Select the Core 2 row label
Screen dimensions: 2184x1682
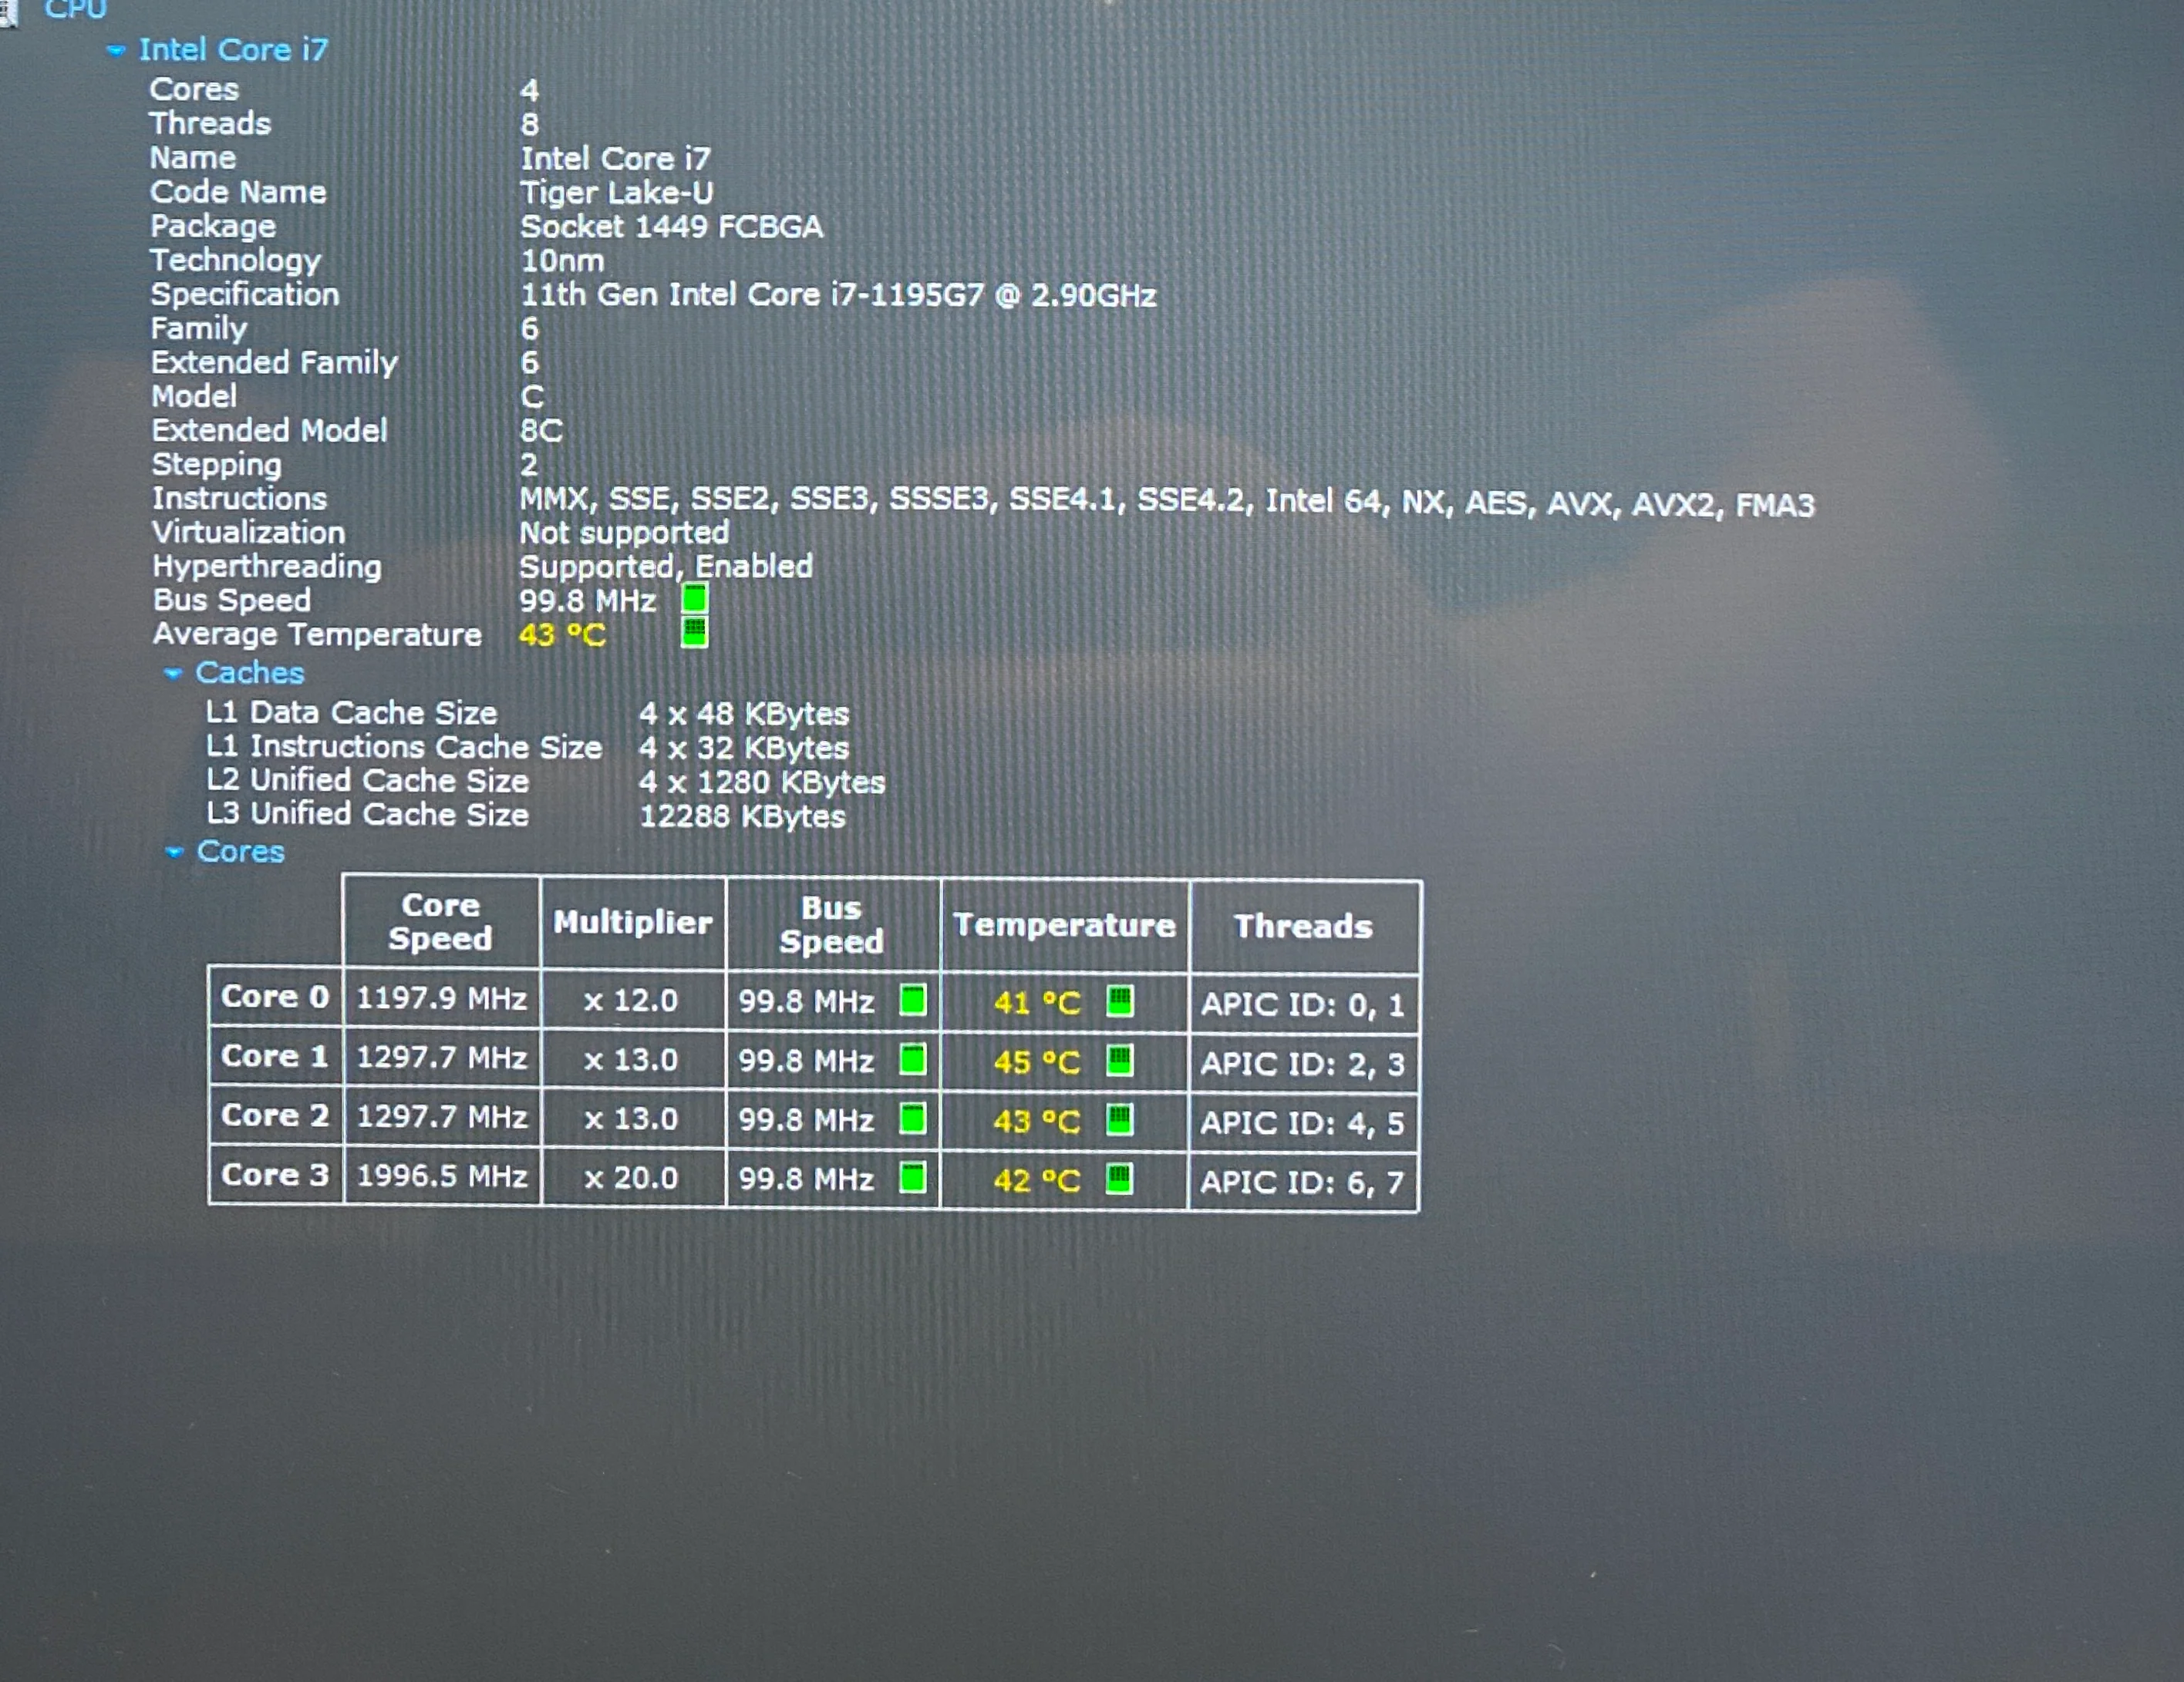coord(275,1115)
